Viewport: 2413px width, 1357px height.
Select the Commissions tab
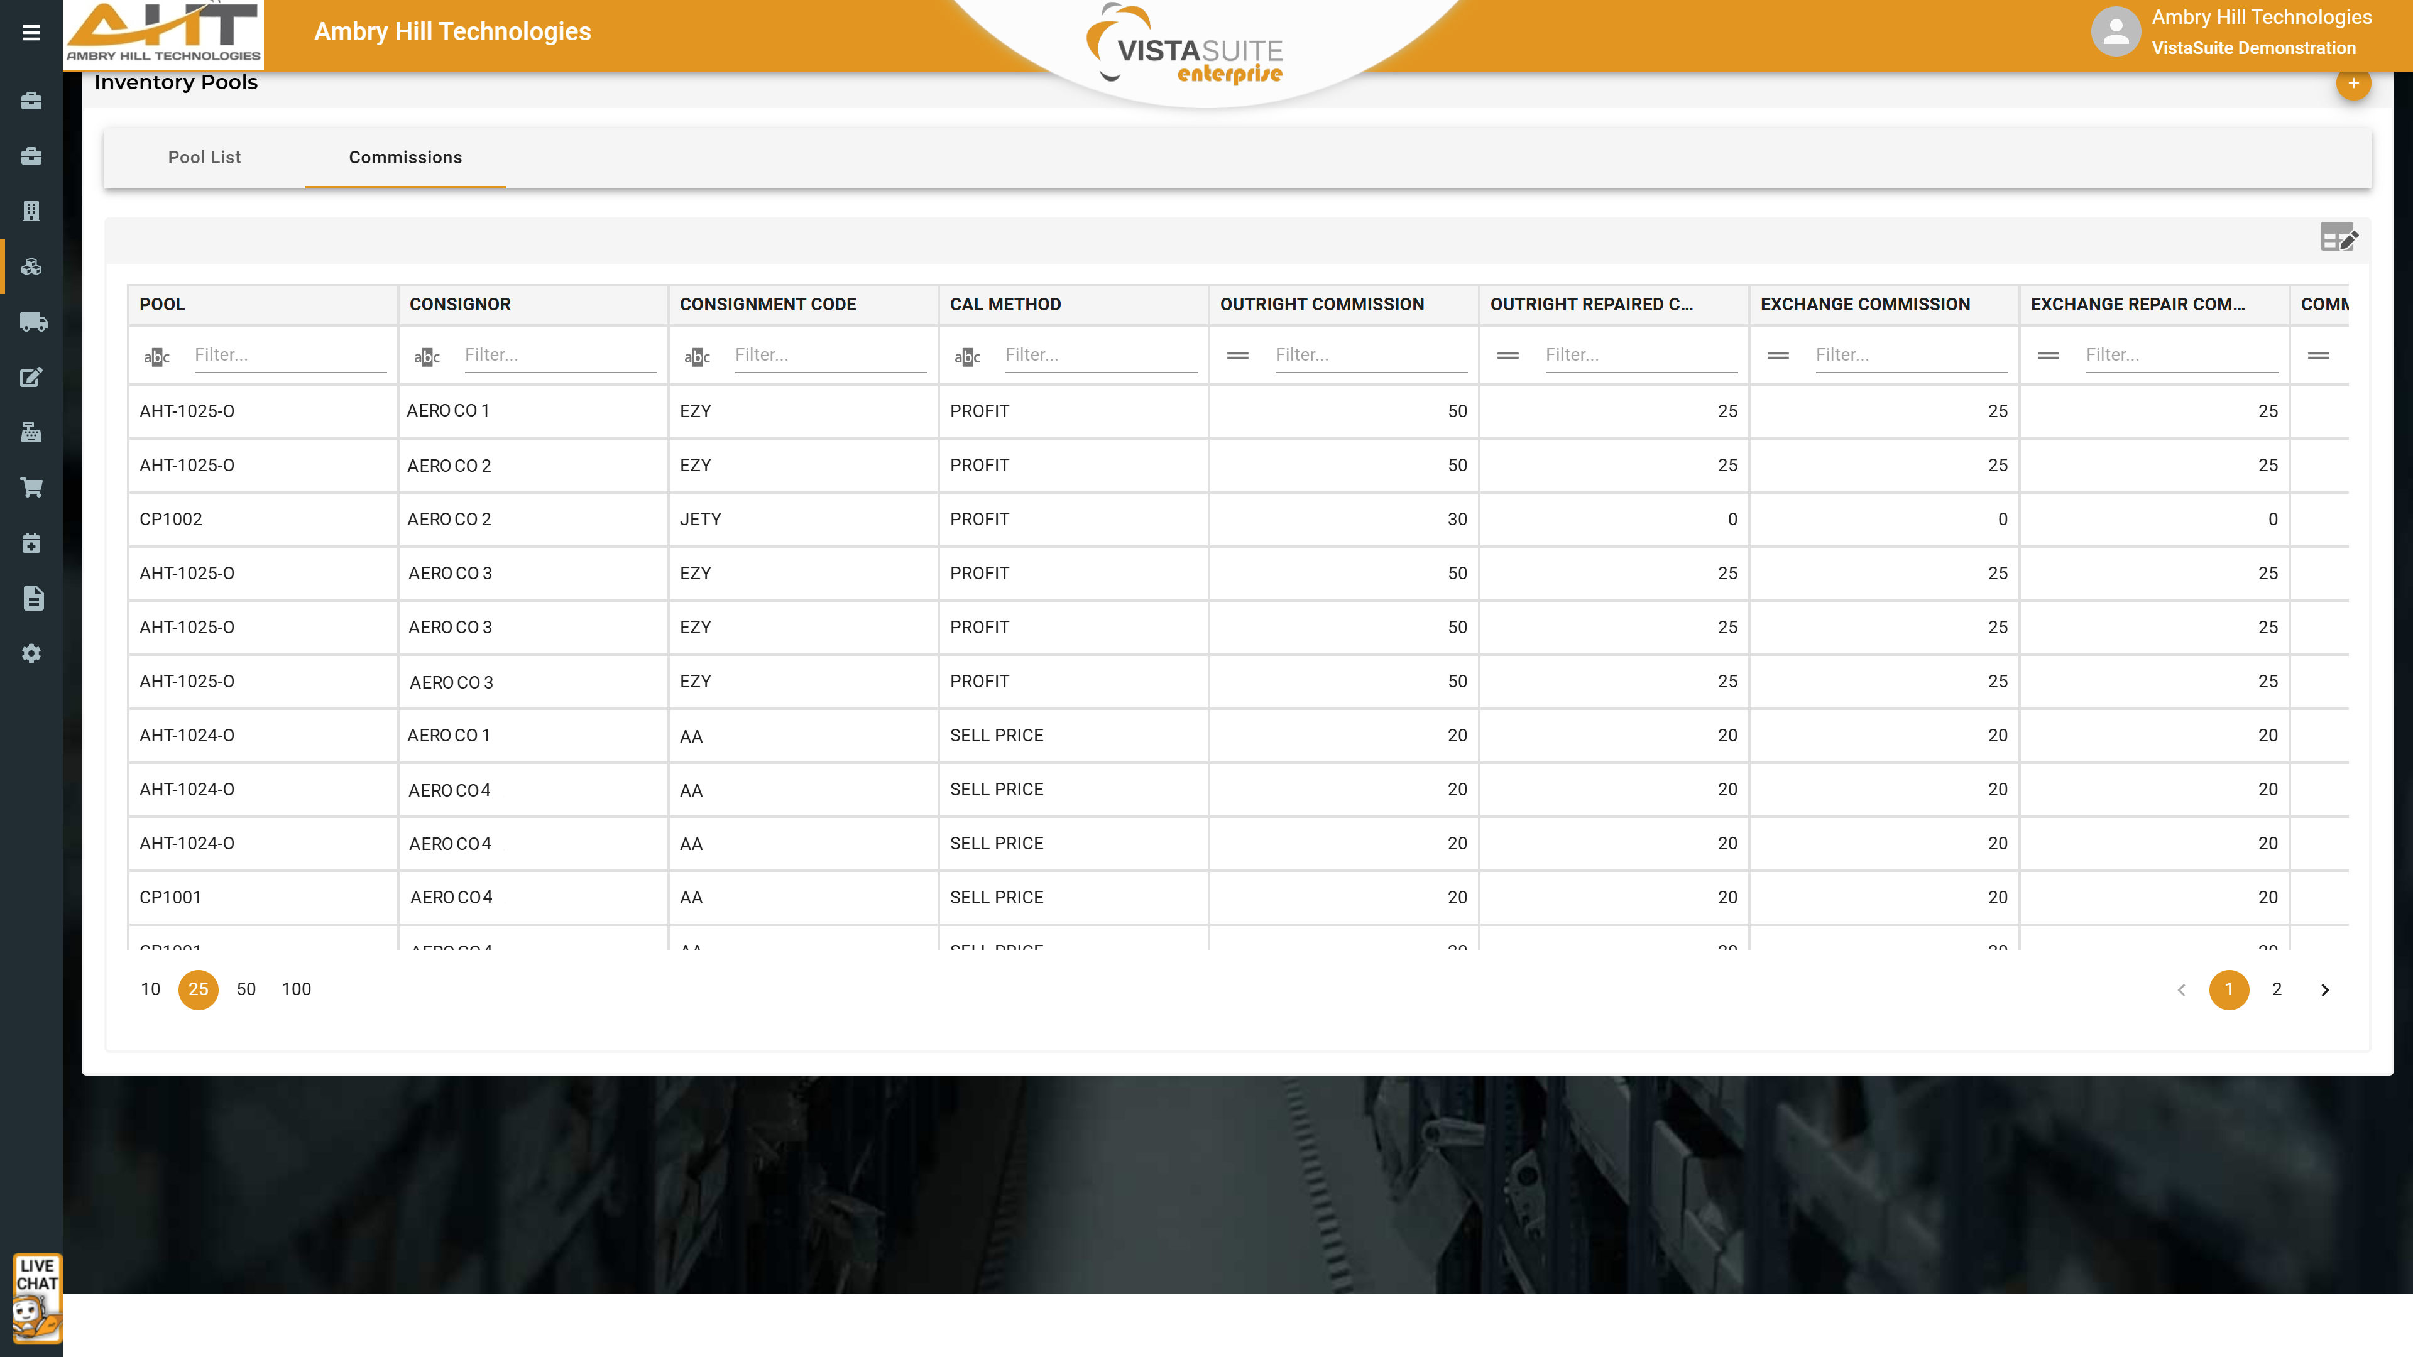click(405, 157)
